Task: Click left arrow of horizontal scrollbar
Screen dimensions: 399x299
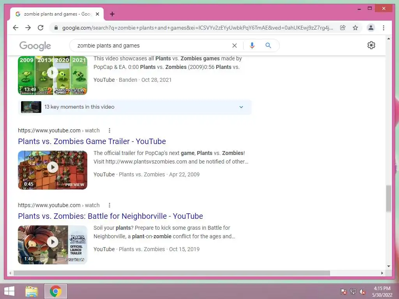Action: [10, 273]
